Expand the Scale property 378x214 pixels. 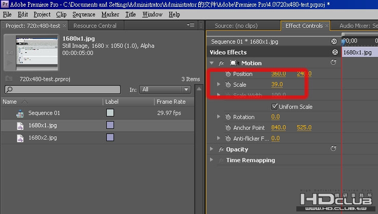(x=218, y=84)
